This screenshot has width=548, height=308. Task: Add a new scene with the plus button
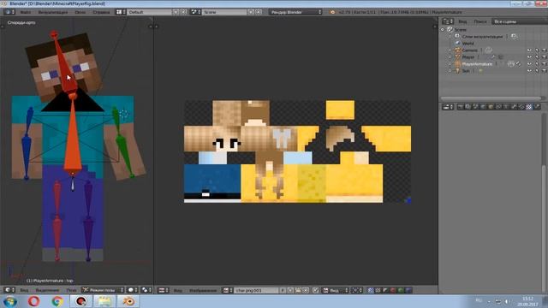(x=251, y=12)
